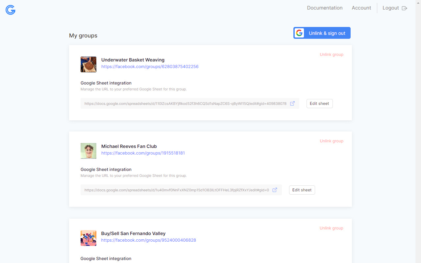Unlink the Underwater Basket Weaving group
This screenshot has width=421, height=263.
pos(332,55)
